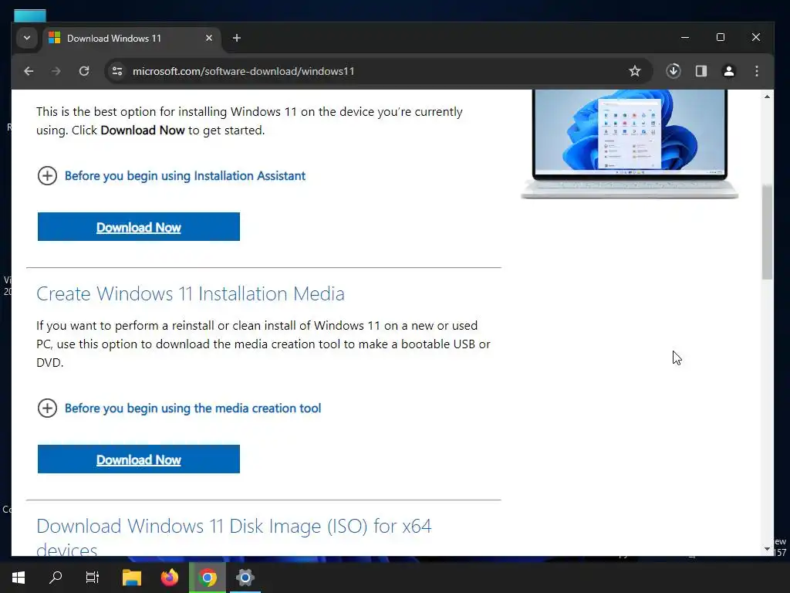Open Chrome three-dot menu
This screenshot has width=790, height=593.
pyautogui.click(x=757, y=71)
